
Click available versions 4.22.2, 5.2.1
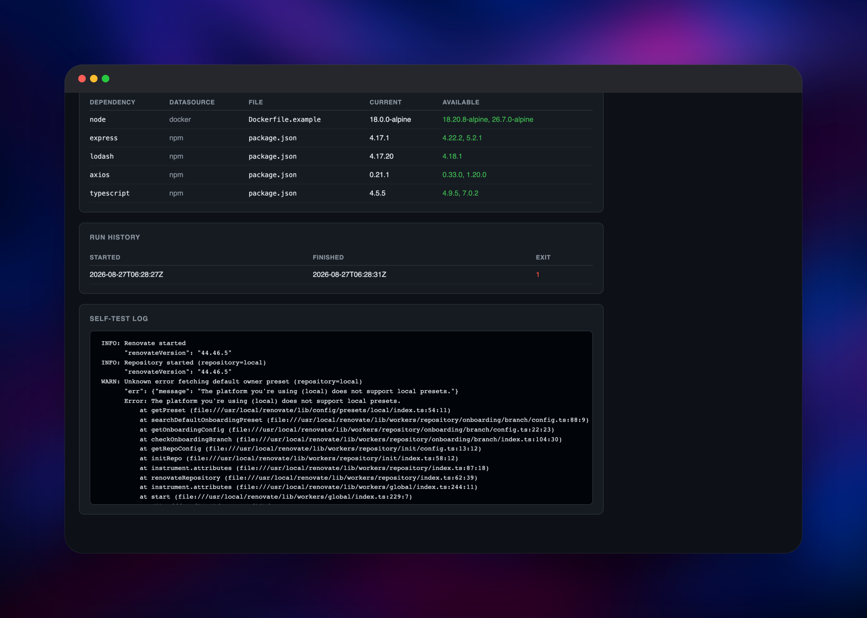point(462,138)
